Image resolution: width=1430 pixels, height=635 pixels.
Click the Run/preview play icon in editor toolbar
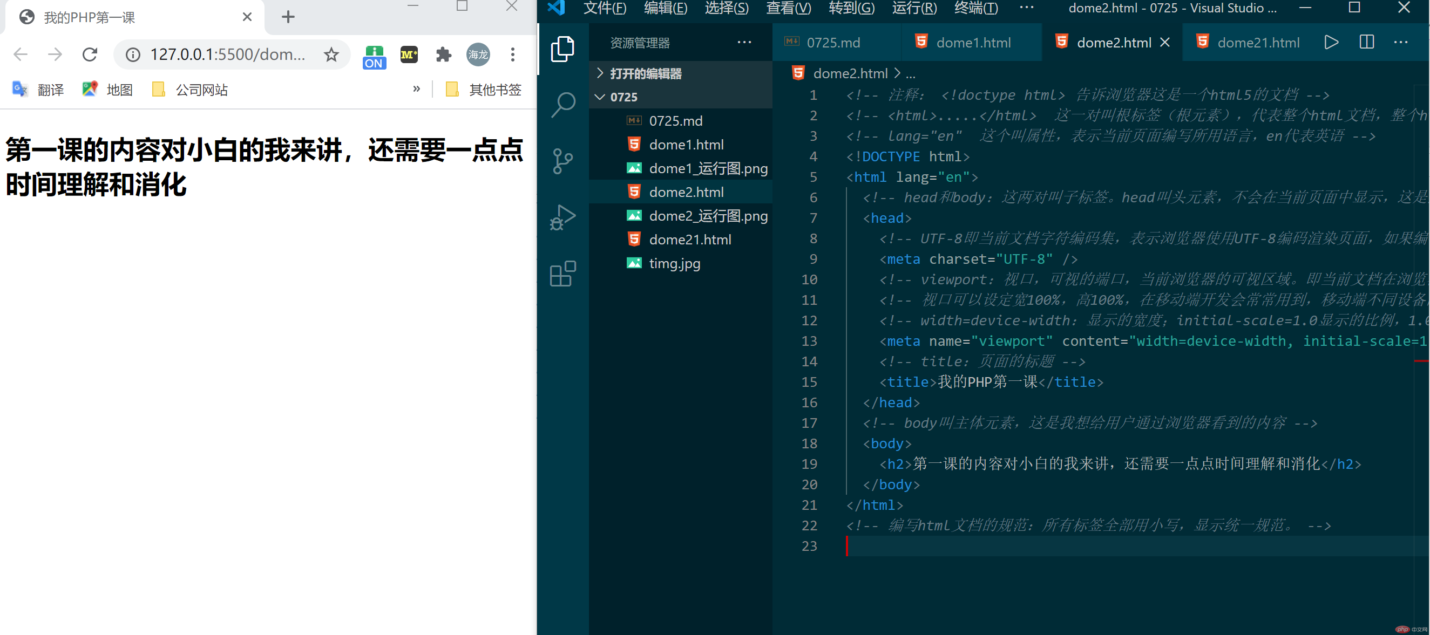click(x=1331, y=42)
